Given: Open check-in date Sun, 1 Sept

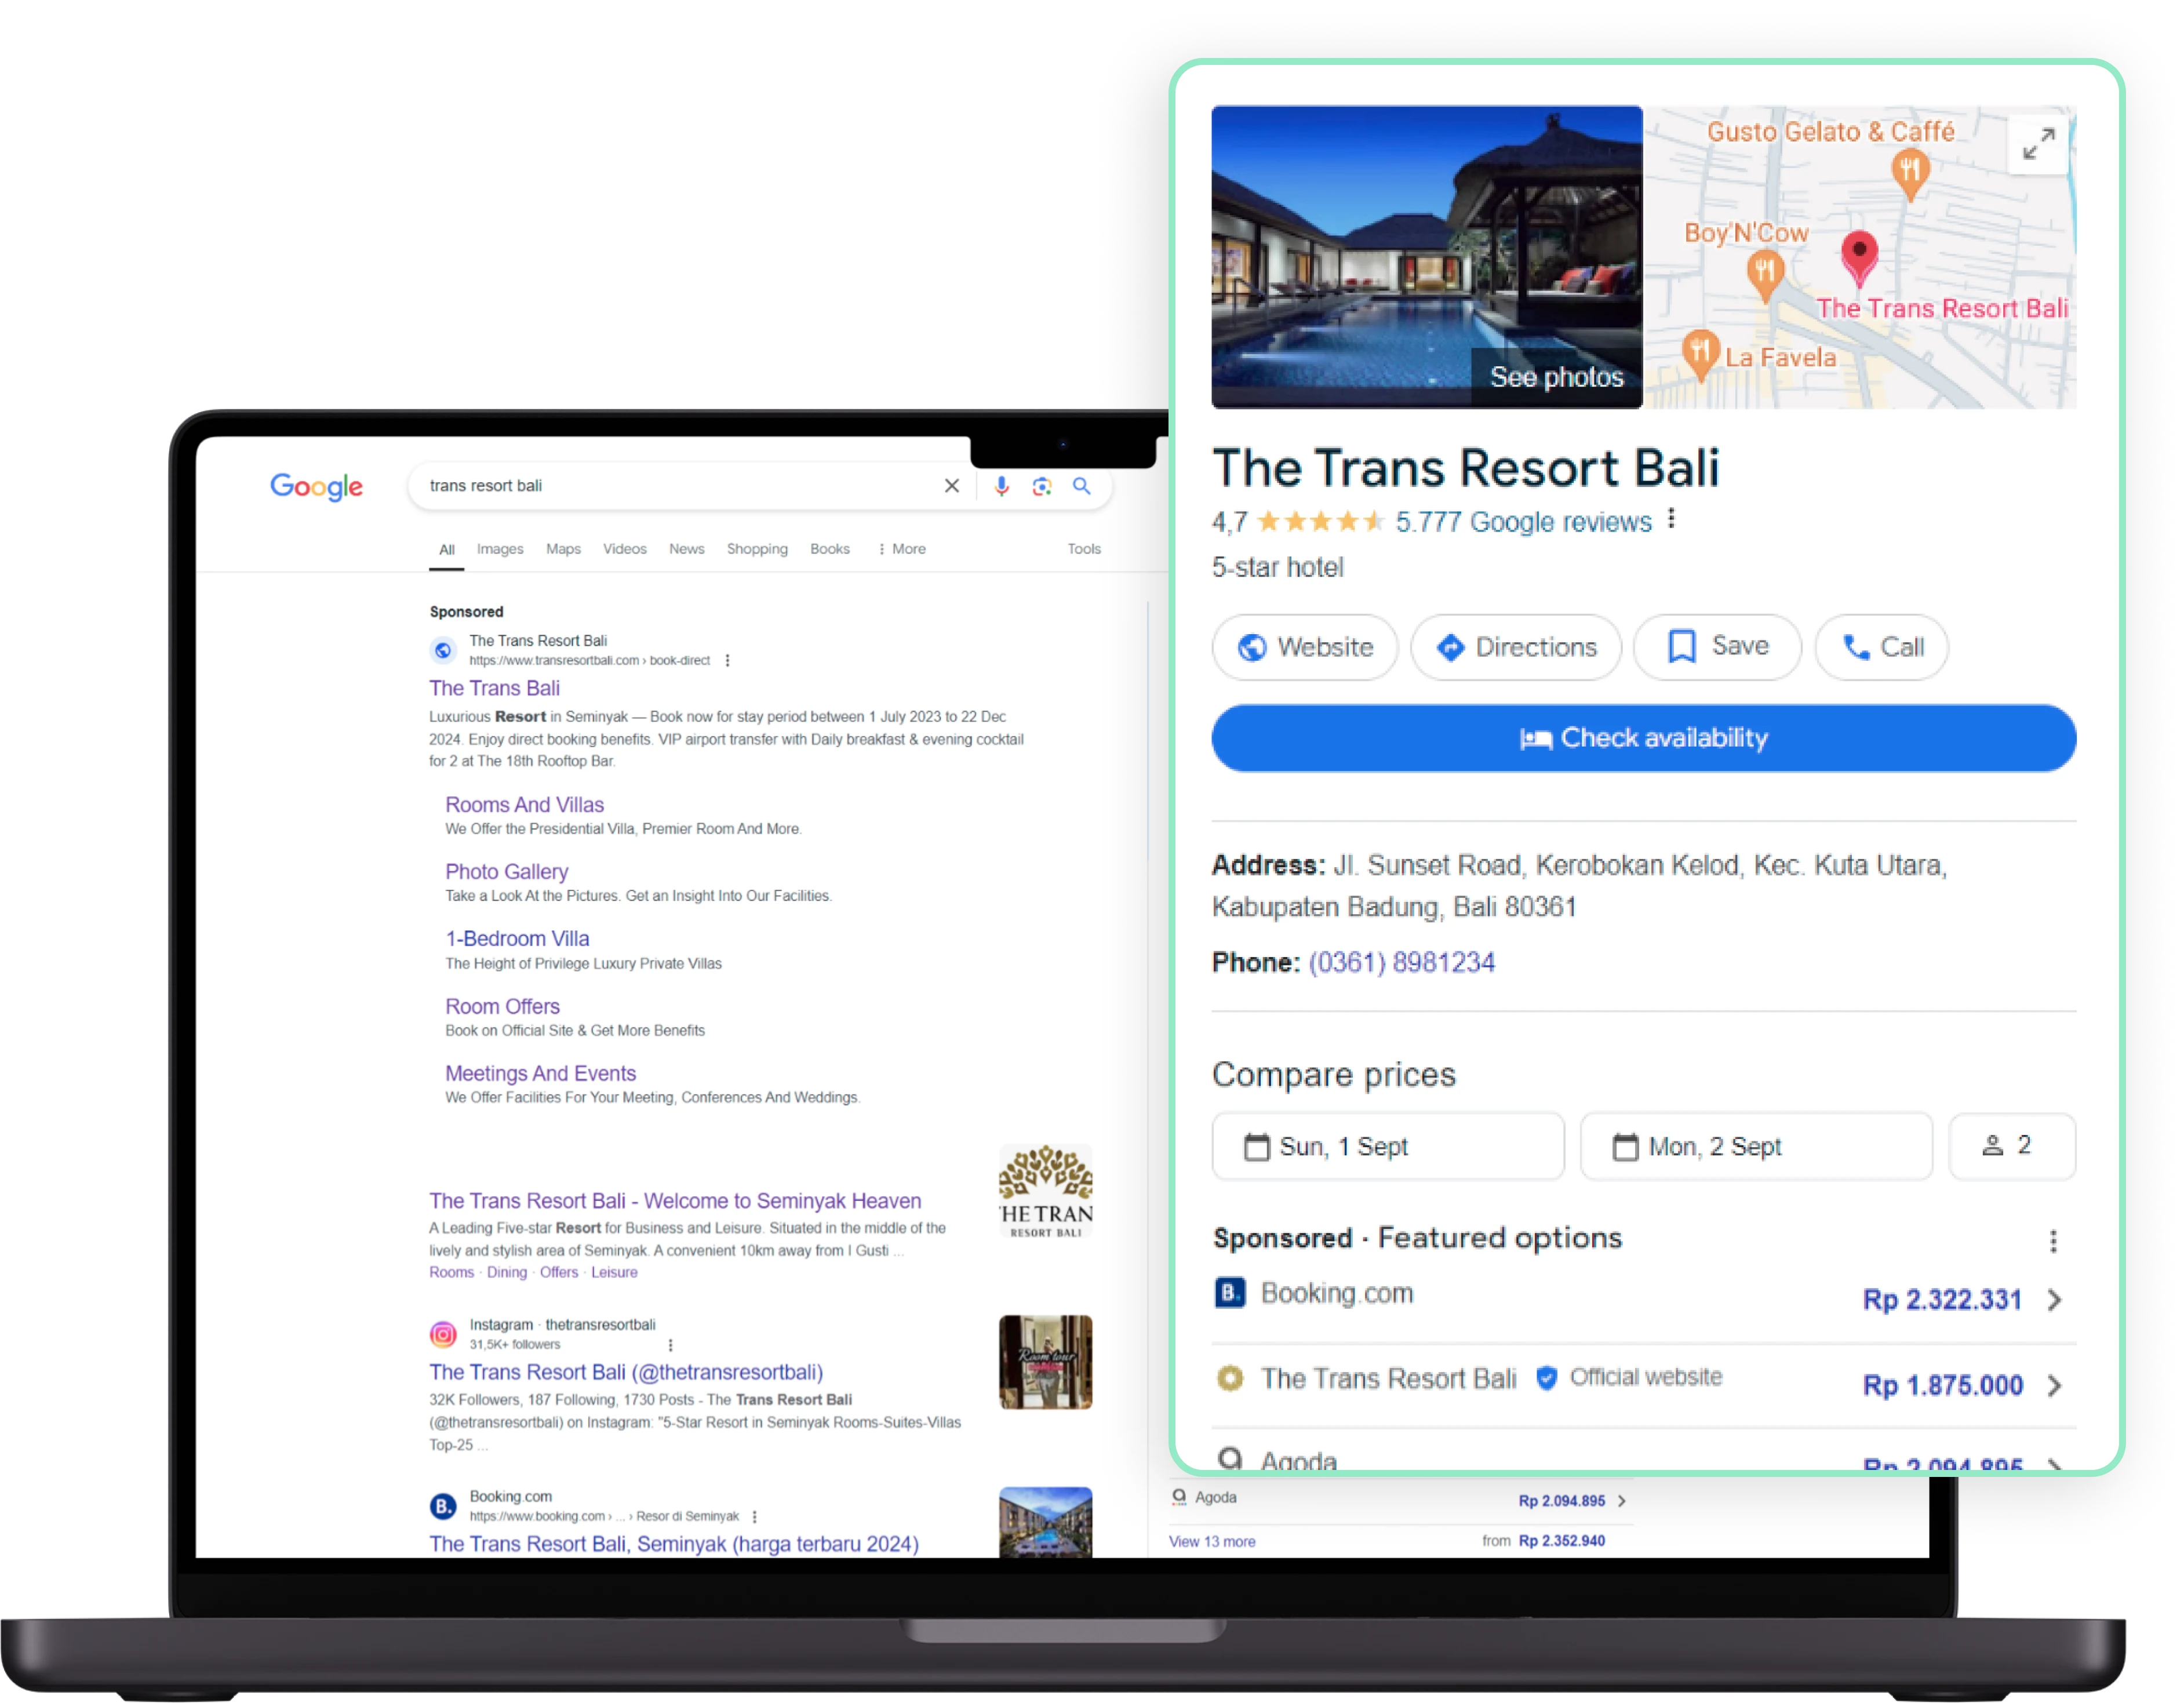Looking at the screenshot, I should [x=1388, y=1146].
